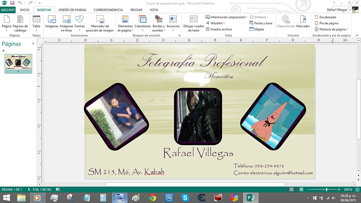
Task: Adjust the zoom slider
Action: point(326,189)
